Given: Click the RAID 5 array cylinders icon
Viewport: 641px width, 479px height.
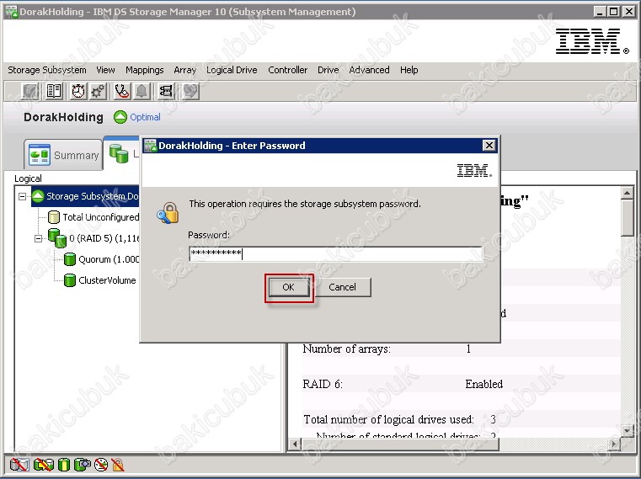Looking at the screenshot, I should 57,238.
